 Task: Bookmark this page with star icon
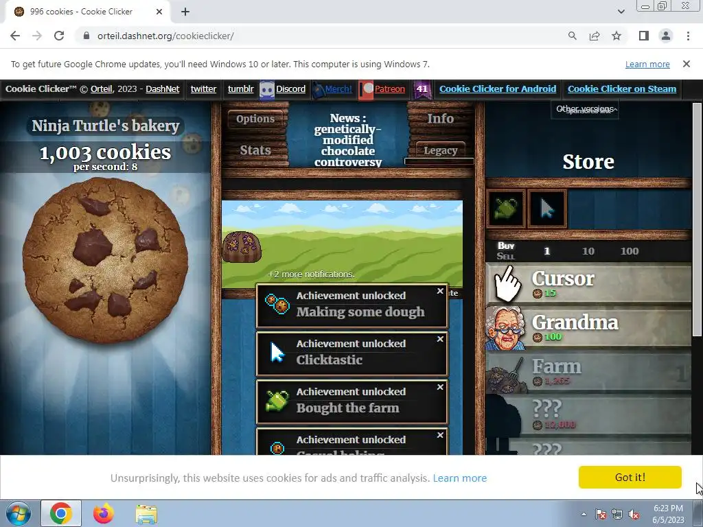pos(616,36)
